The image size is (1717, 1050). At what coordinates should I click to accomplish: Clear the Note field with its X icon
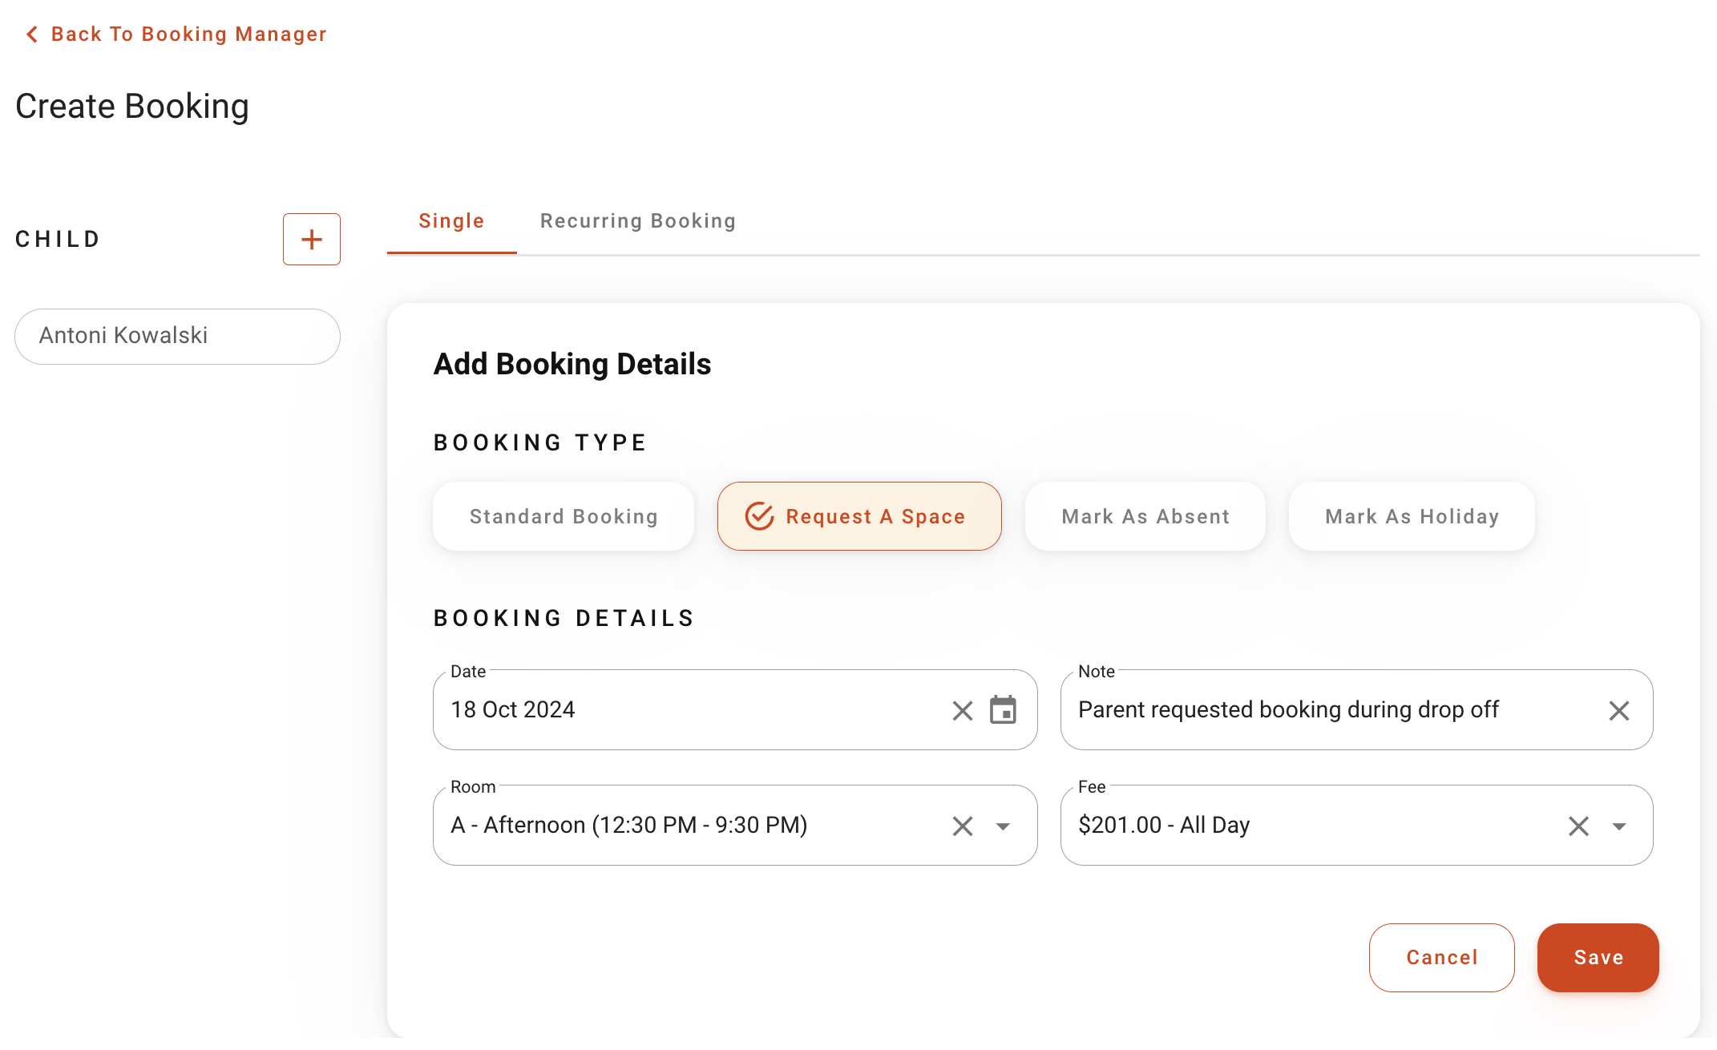click(1618, 710)
